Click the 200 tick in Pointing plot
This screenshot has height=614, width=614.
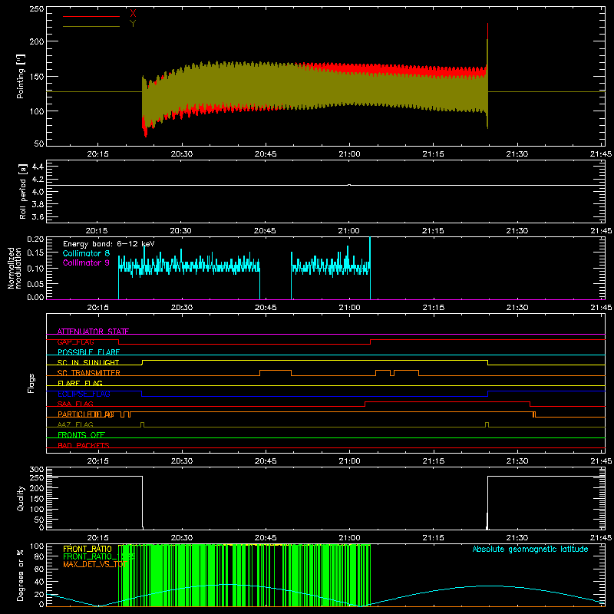coord(37,41)
